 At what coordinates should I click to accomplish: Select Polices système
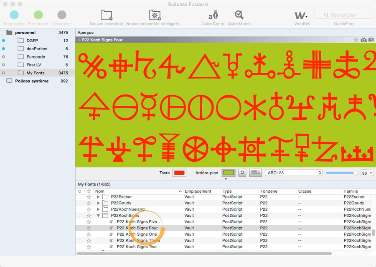[x=38, y=81]
